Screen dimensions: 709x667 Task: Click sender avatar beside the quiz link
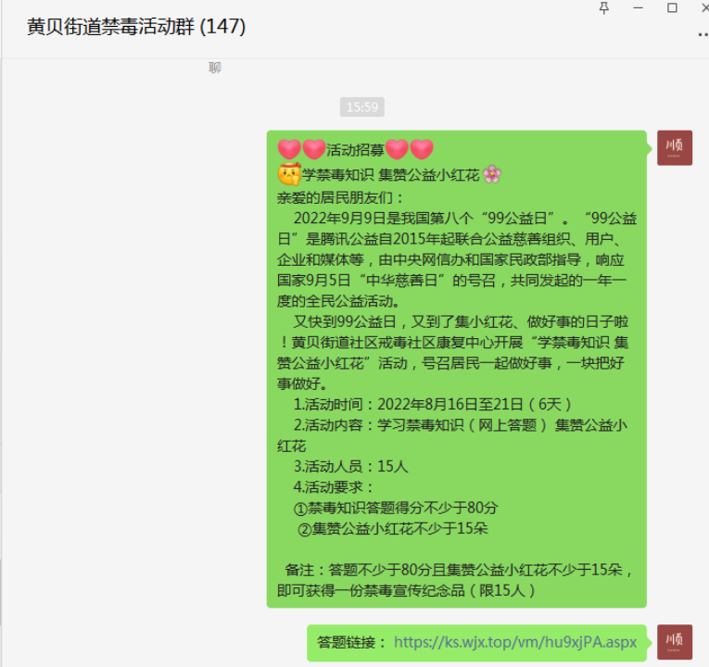point(674,642)
